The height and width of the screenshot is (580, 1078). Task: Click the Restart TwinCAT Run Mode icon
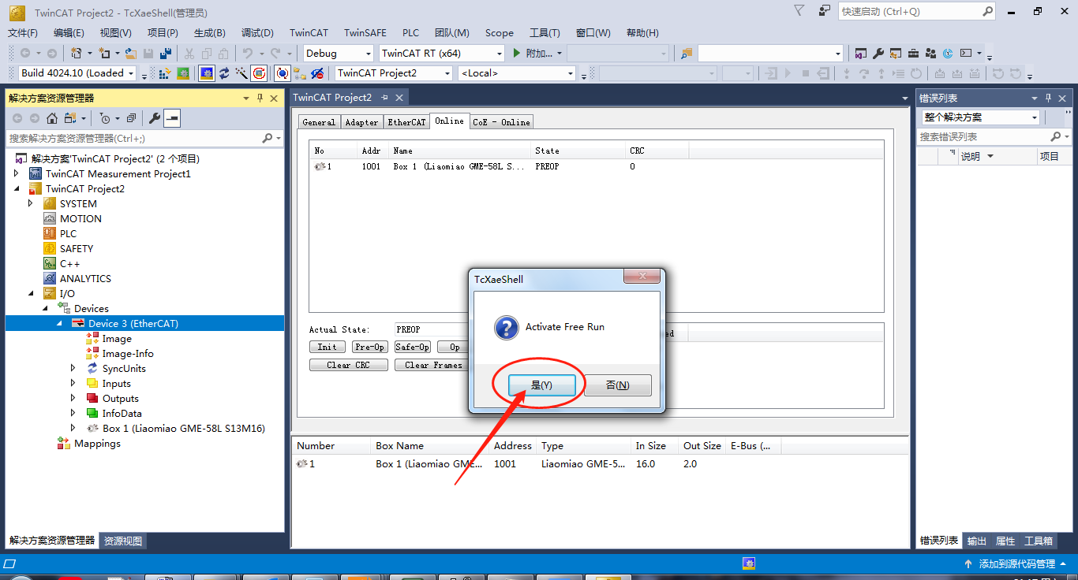182,73
